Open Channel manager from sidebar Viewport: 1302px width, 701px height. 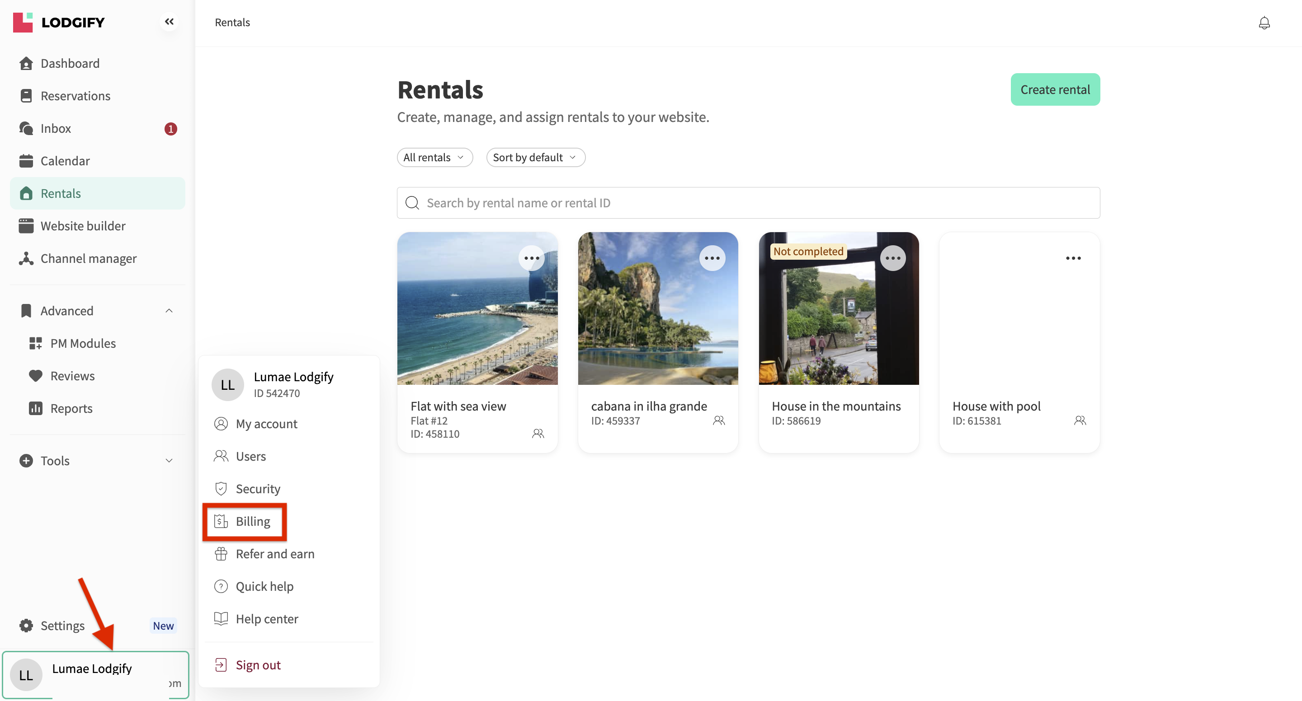pyautogui.click(x=89, y=258)
